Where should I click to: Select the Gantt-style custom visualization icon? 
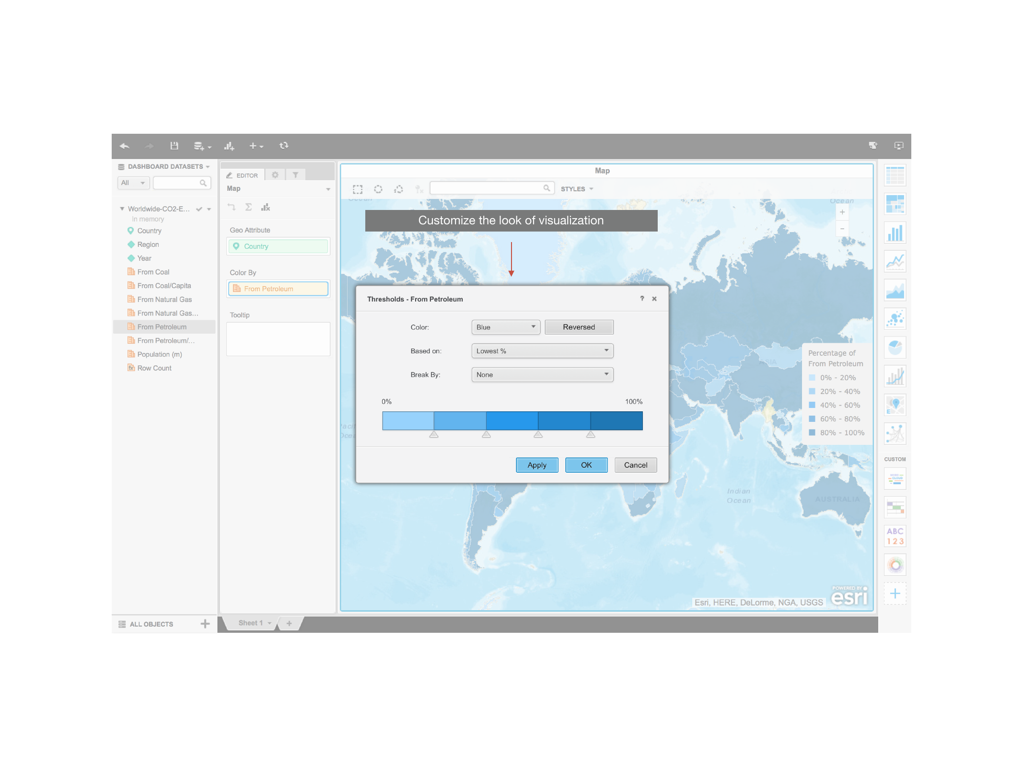pos(895,508)
